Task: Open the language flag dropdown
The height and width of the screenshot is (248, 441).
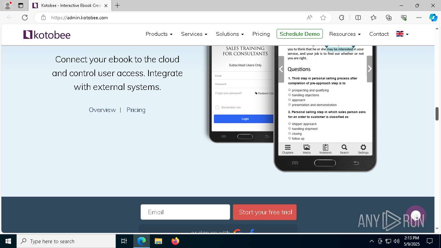Action: click(x=402, y=34)
